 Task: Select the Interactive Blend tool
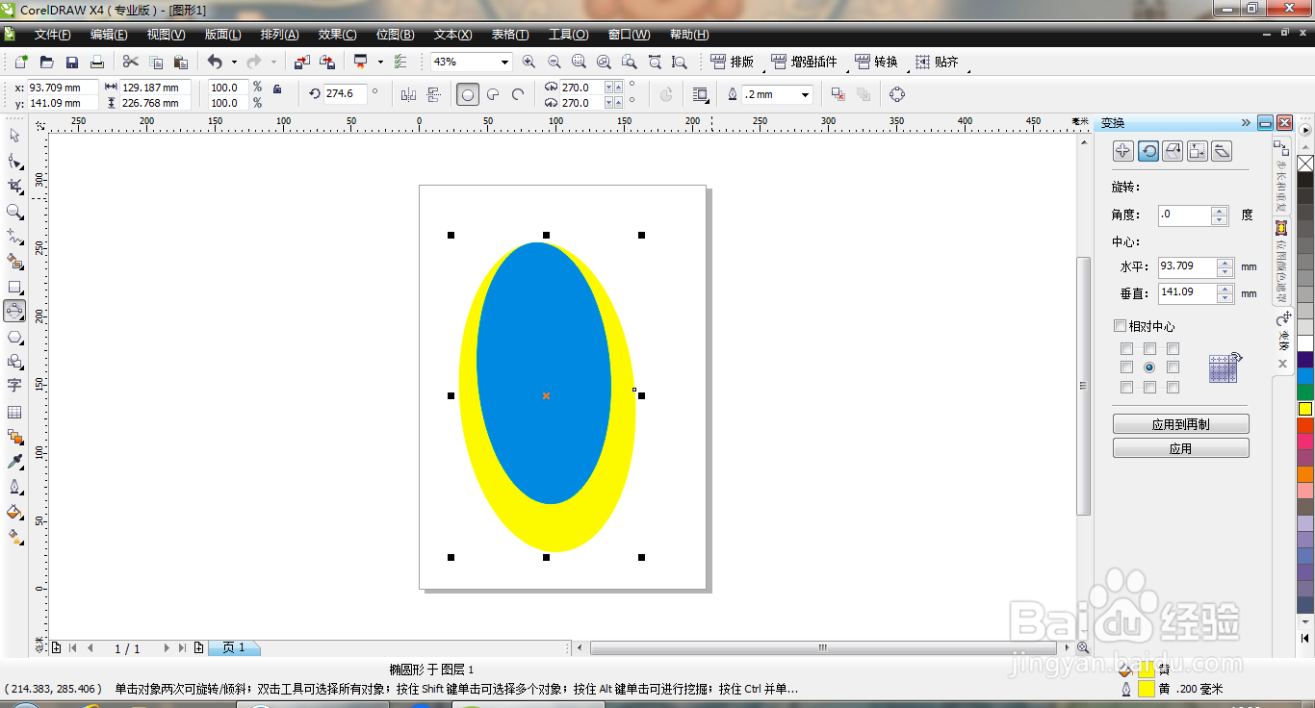click(14, 437)
